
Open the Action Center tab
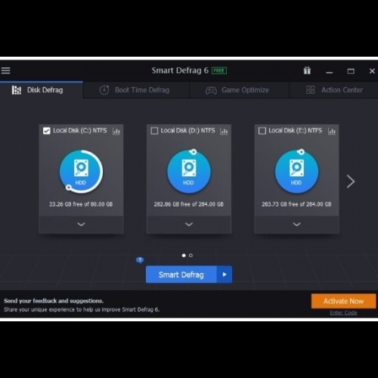[x=333, y=90]
